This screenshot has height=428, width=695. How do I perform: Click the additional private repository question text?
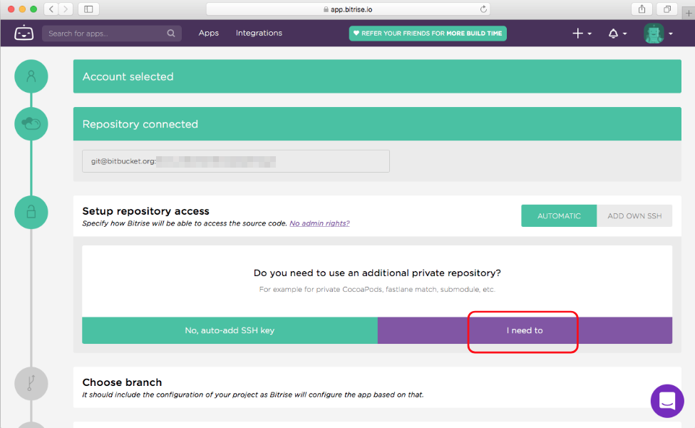click(377, 272)
